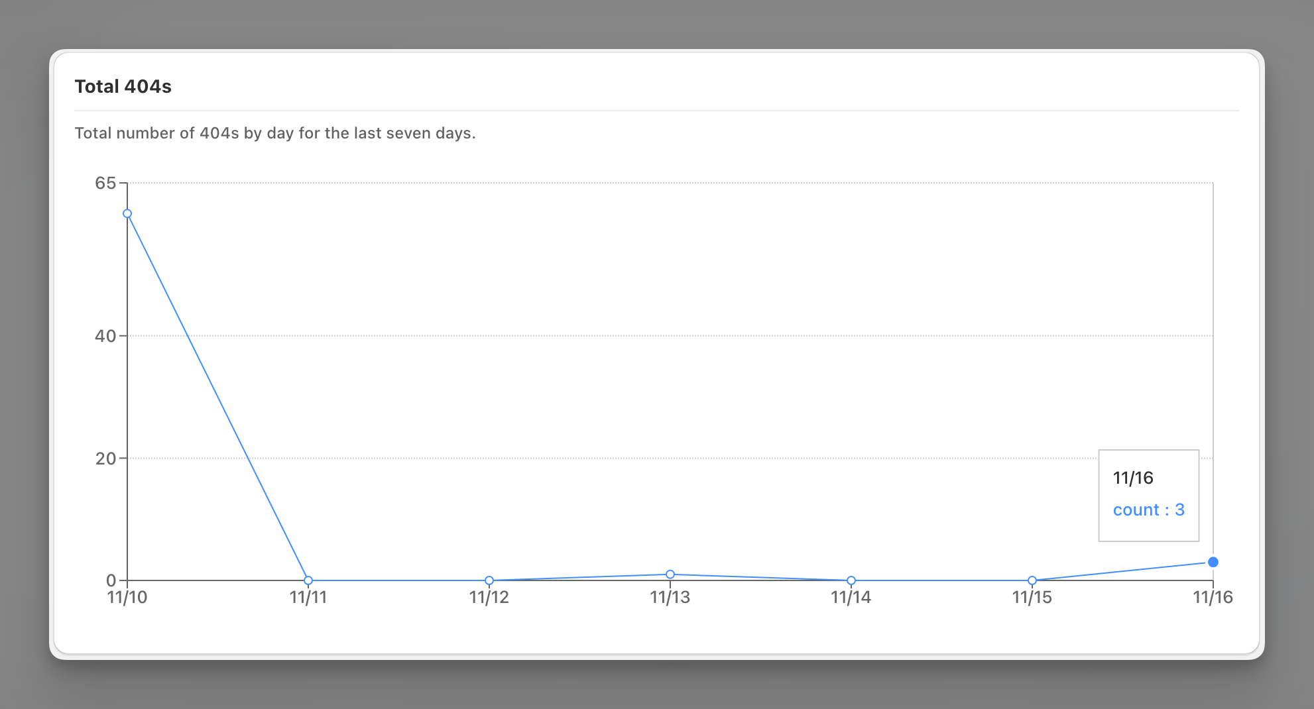Click the 11/10 data point on the line
Viewport: 1314px width, 709px height.
coord(127,213)
